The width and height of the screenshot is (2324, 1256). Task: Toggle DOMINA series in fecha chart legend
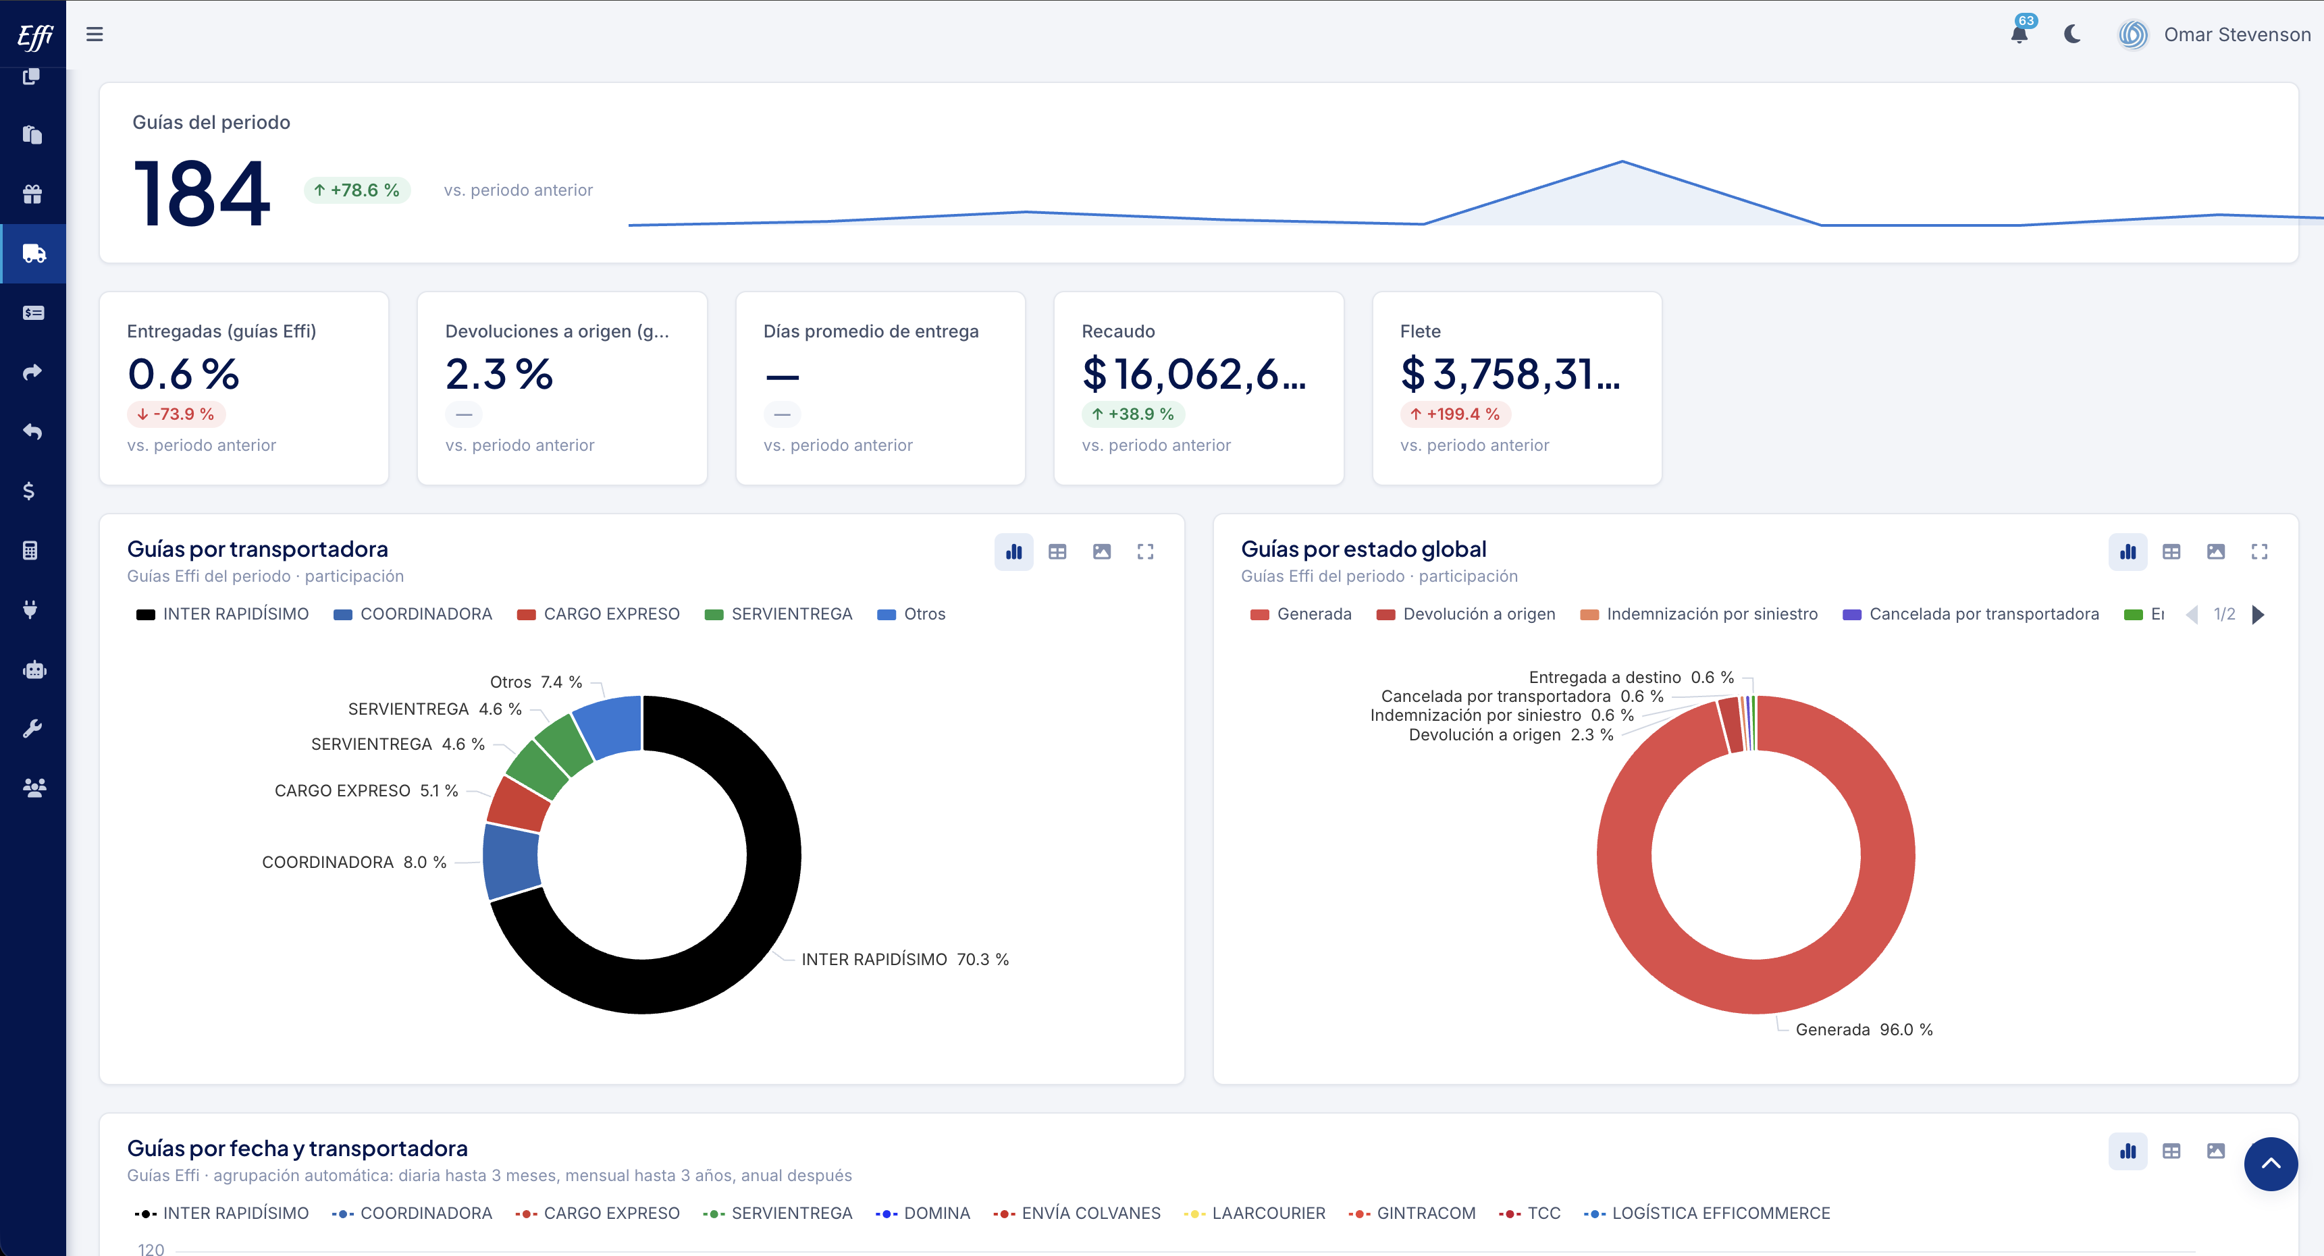[923, 1213]
